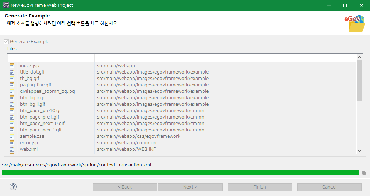Screen dimensions: 370x196
Task: Click the Generate Example page heading
Action: (x=27, y=16)
